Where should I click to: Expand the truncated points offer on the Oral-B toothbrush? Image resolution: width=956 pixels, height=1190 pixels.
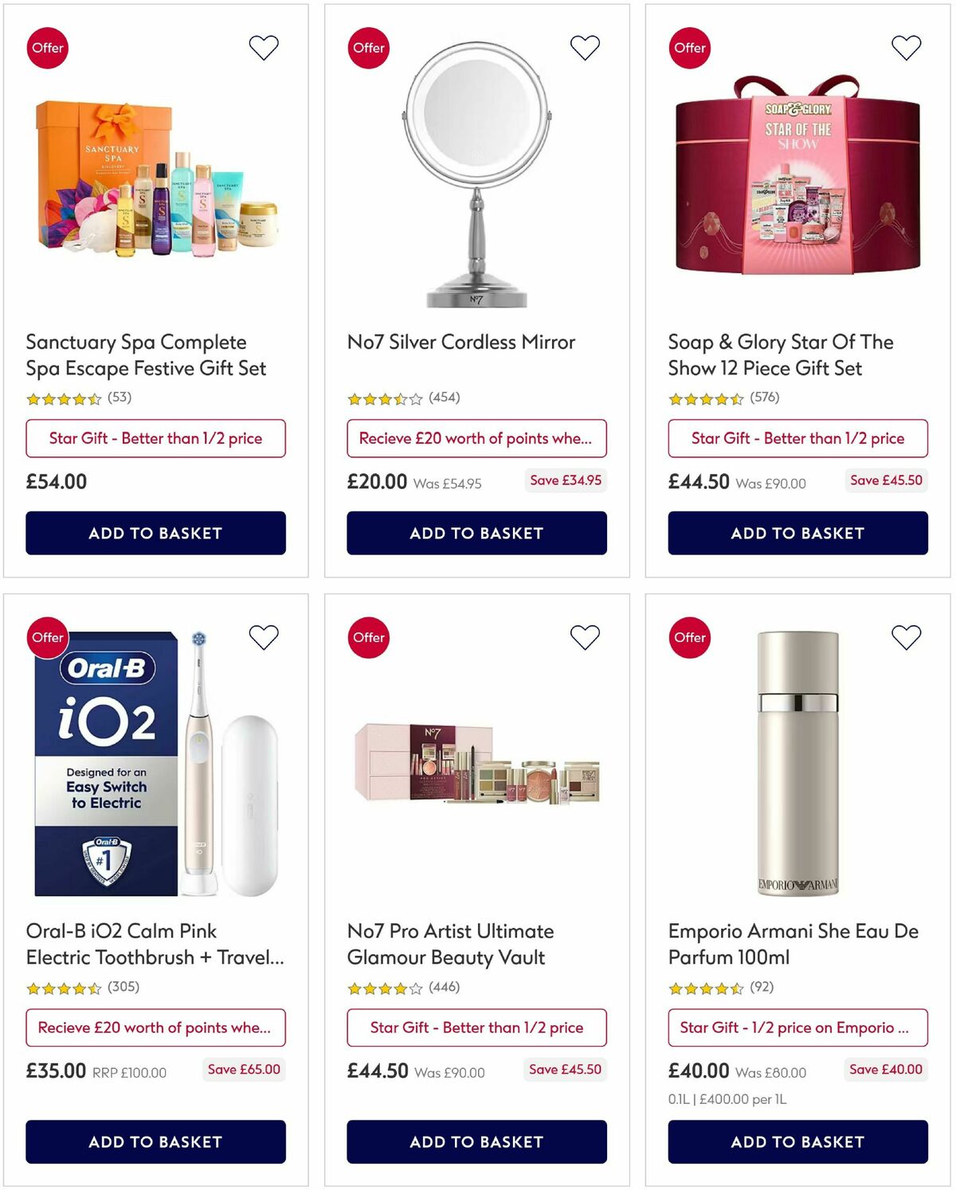[x=156, y=1028]
